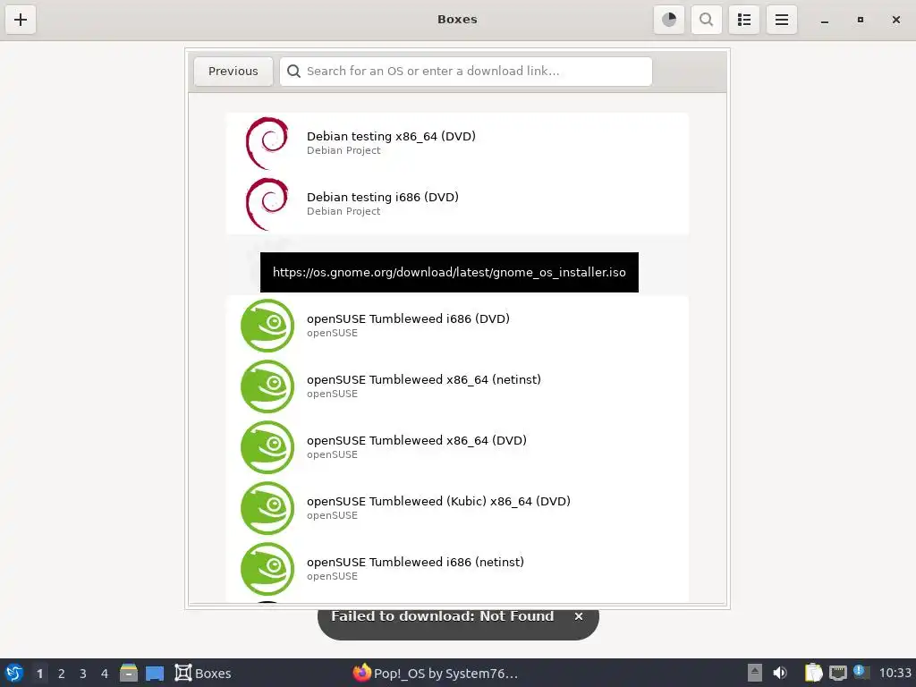Open the clipboard manager tray icon
Screen dimensions: 916x687
pyautogui.click(x=813, y=673)
